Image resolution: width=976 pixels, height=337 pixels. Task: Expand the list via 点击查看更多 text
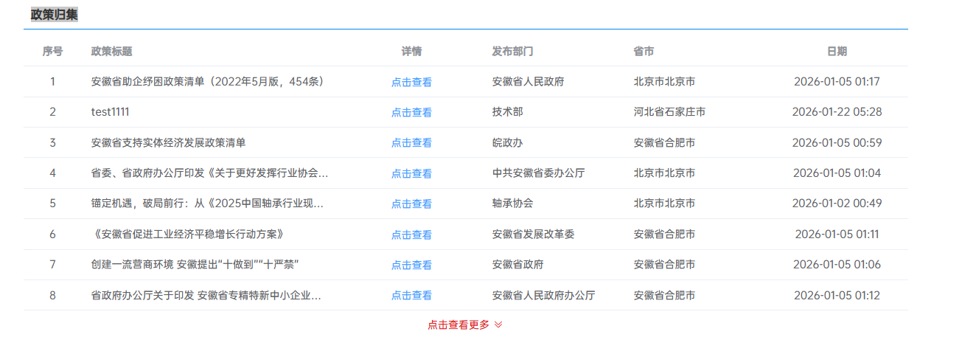coord(458,324)
